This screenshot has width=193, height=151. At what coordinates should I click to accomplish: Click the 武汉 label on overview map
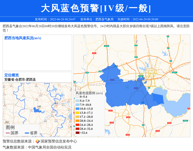[x=7, y=122]
